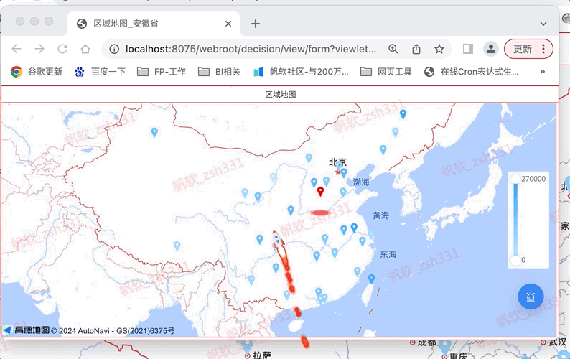Open a new tab with plus button

pos(256,24)
